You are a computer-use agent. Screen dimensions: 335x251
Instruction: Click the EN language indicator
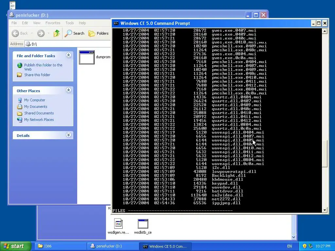tap(289, 246)
